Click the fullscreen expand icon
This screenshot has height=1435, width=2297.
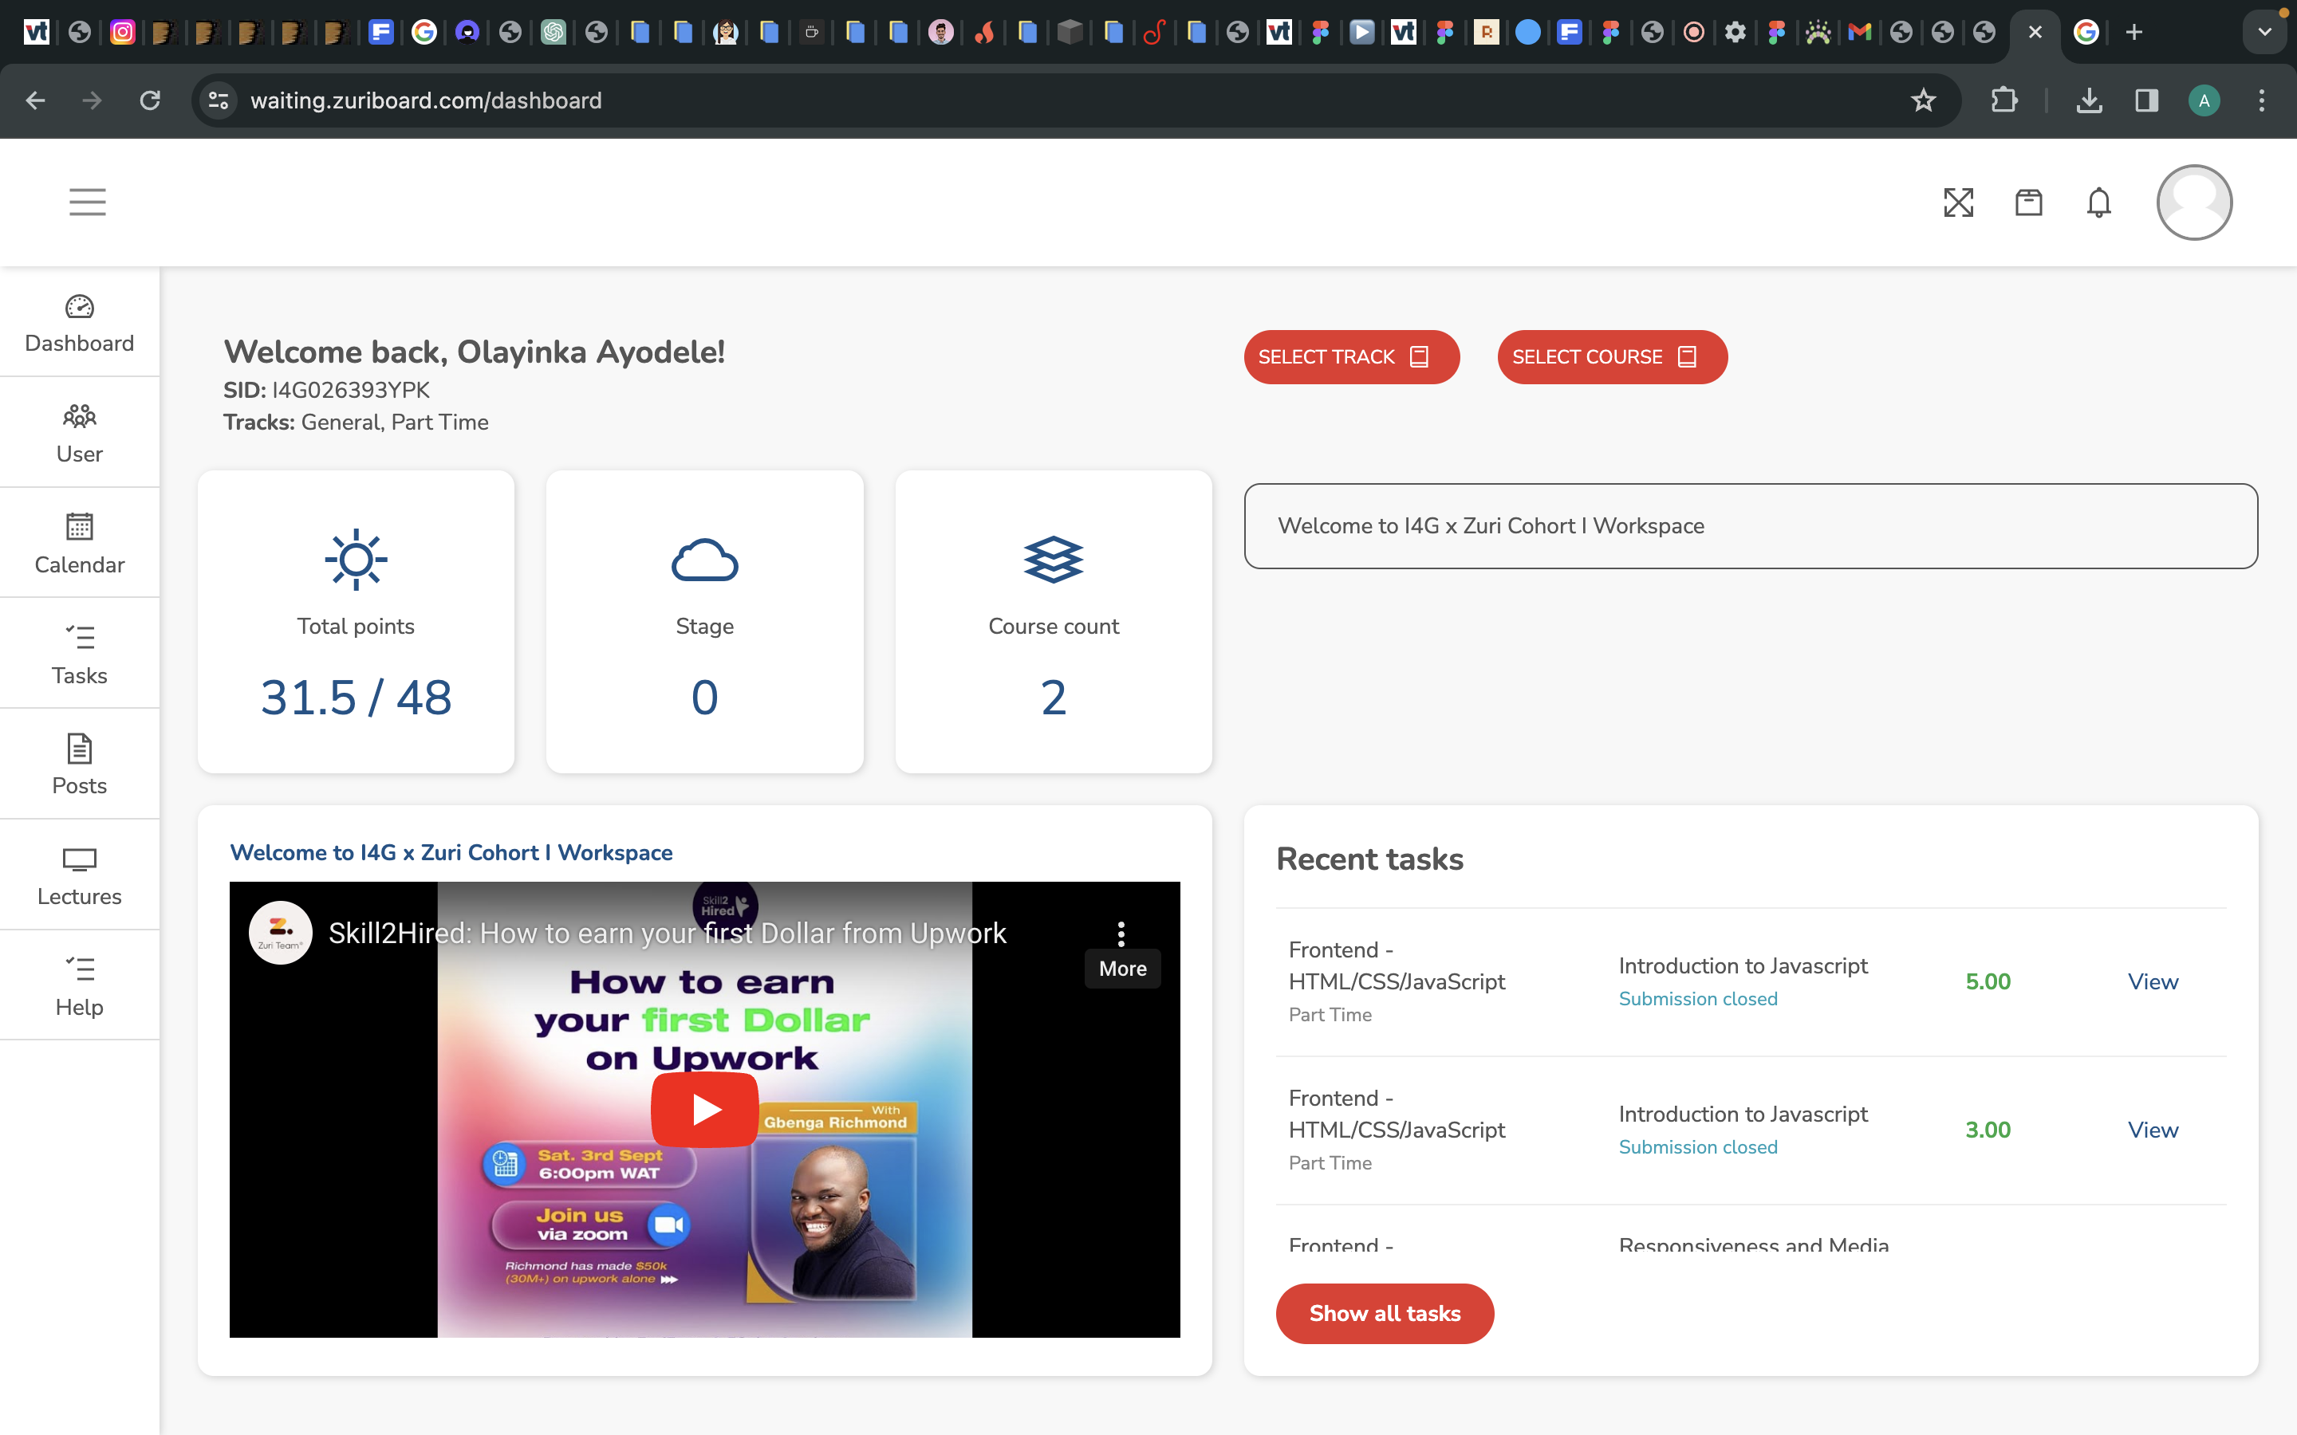pyautogui.click(x=1958, y=202)
